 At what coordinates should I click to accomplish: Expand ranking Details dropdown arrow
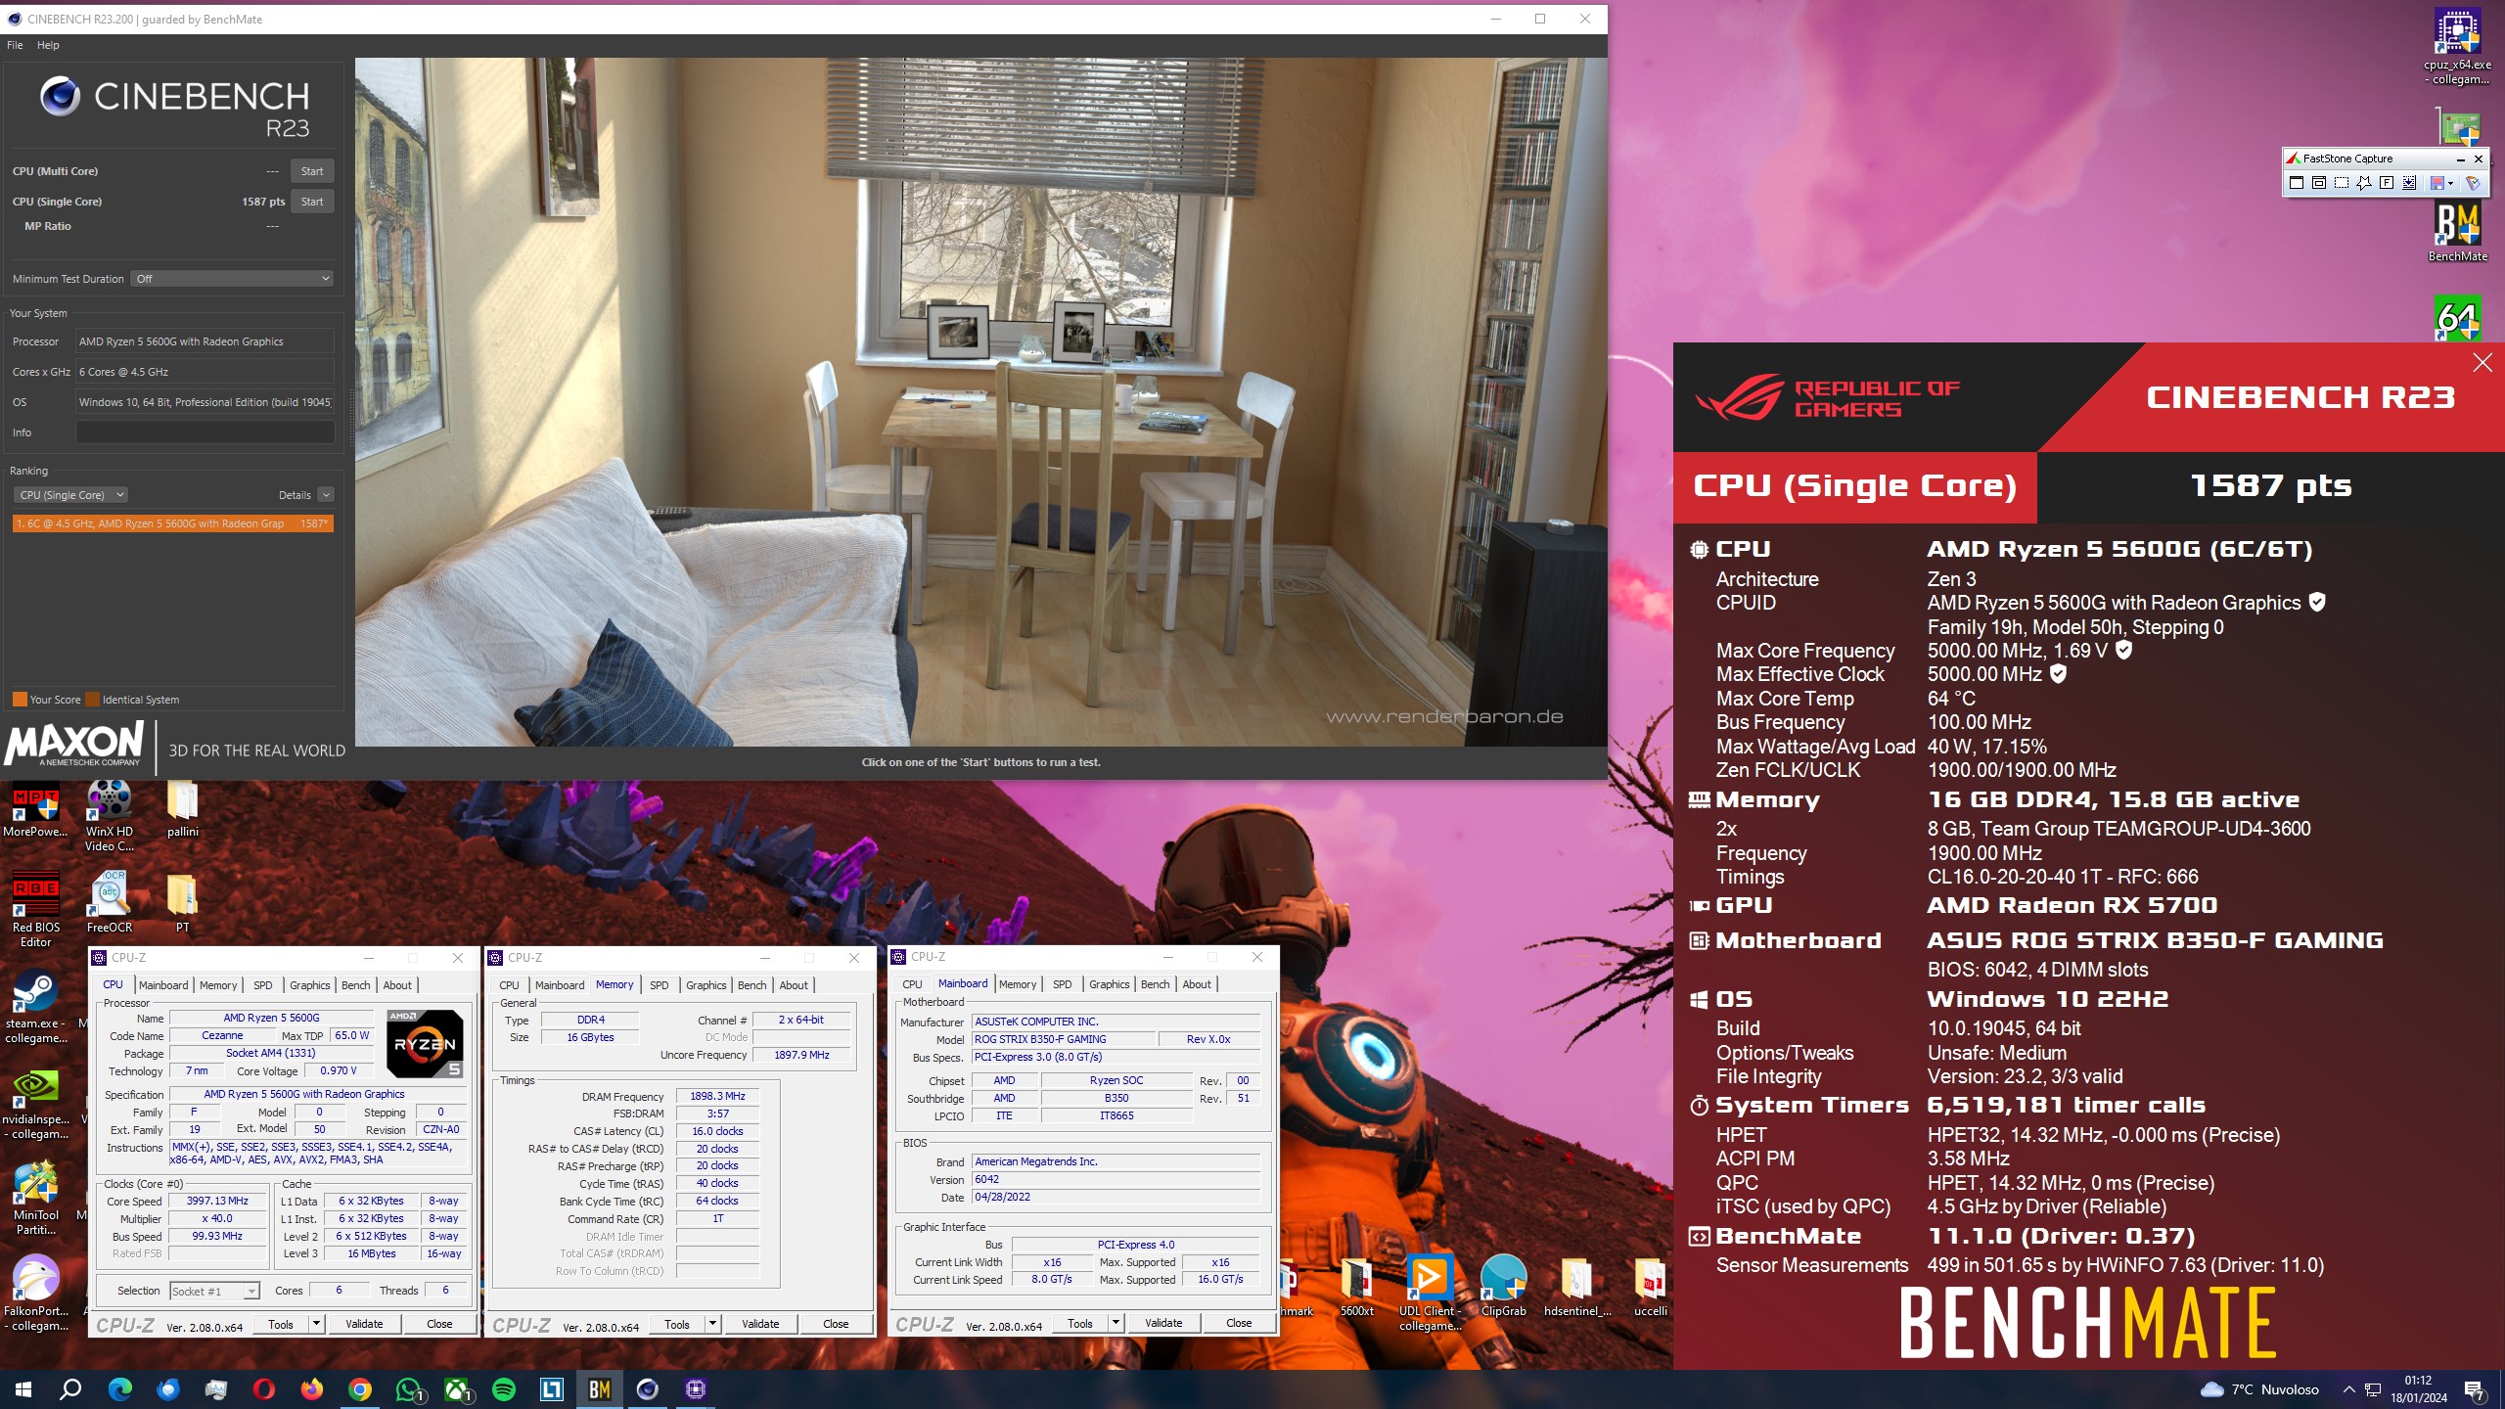pos(326,495)
